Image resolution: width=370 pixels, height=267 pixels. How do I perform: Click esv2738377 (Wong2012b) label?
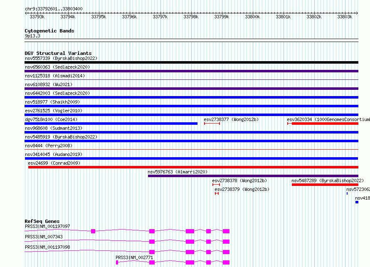coord(231,119)
